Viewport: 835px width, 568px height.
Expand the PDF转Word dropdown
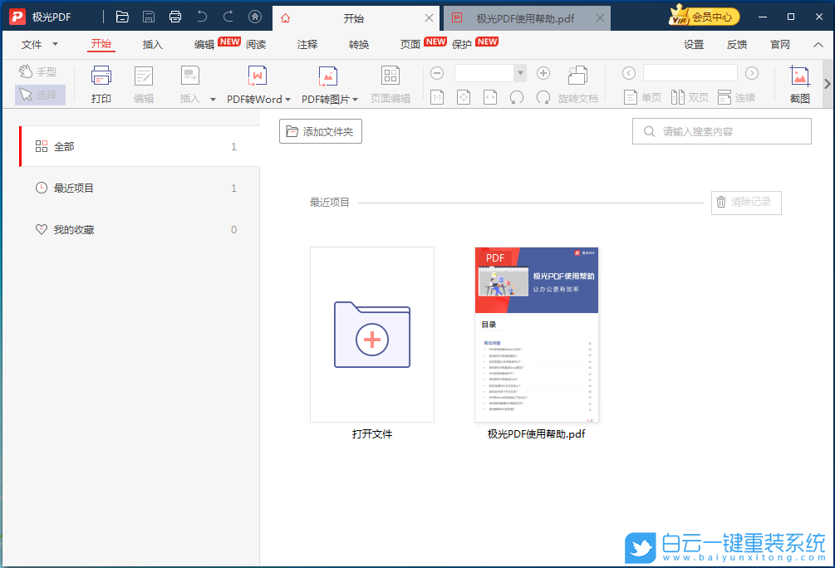pos(287,98)
